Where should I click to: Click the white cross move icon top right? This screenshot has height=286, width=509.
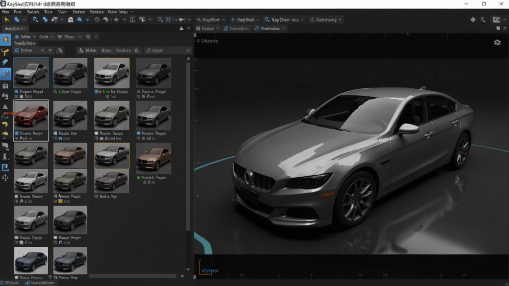point(473,20)
